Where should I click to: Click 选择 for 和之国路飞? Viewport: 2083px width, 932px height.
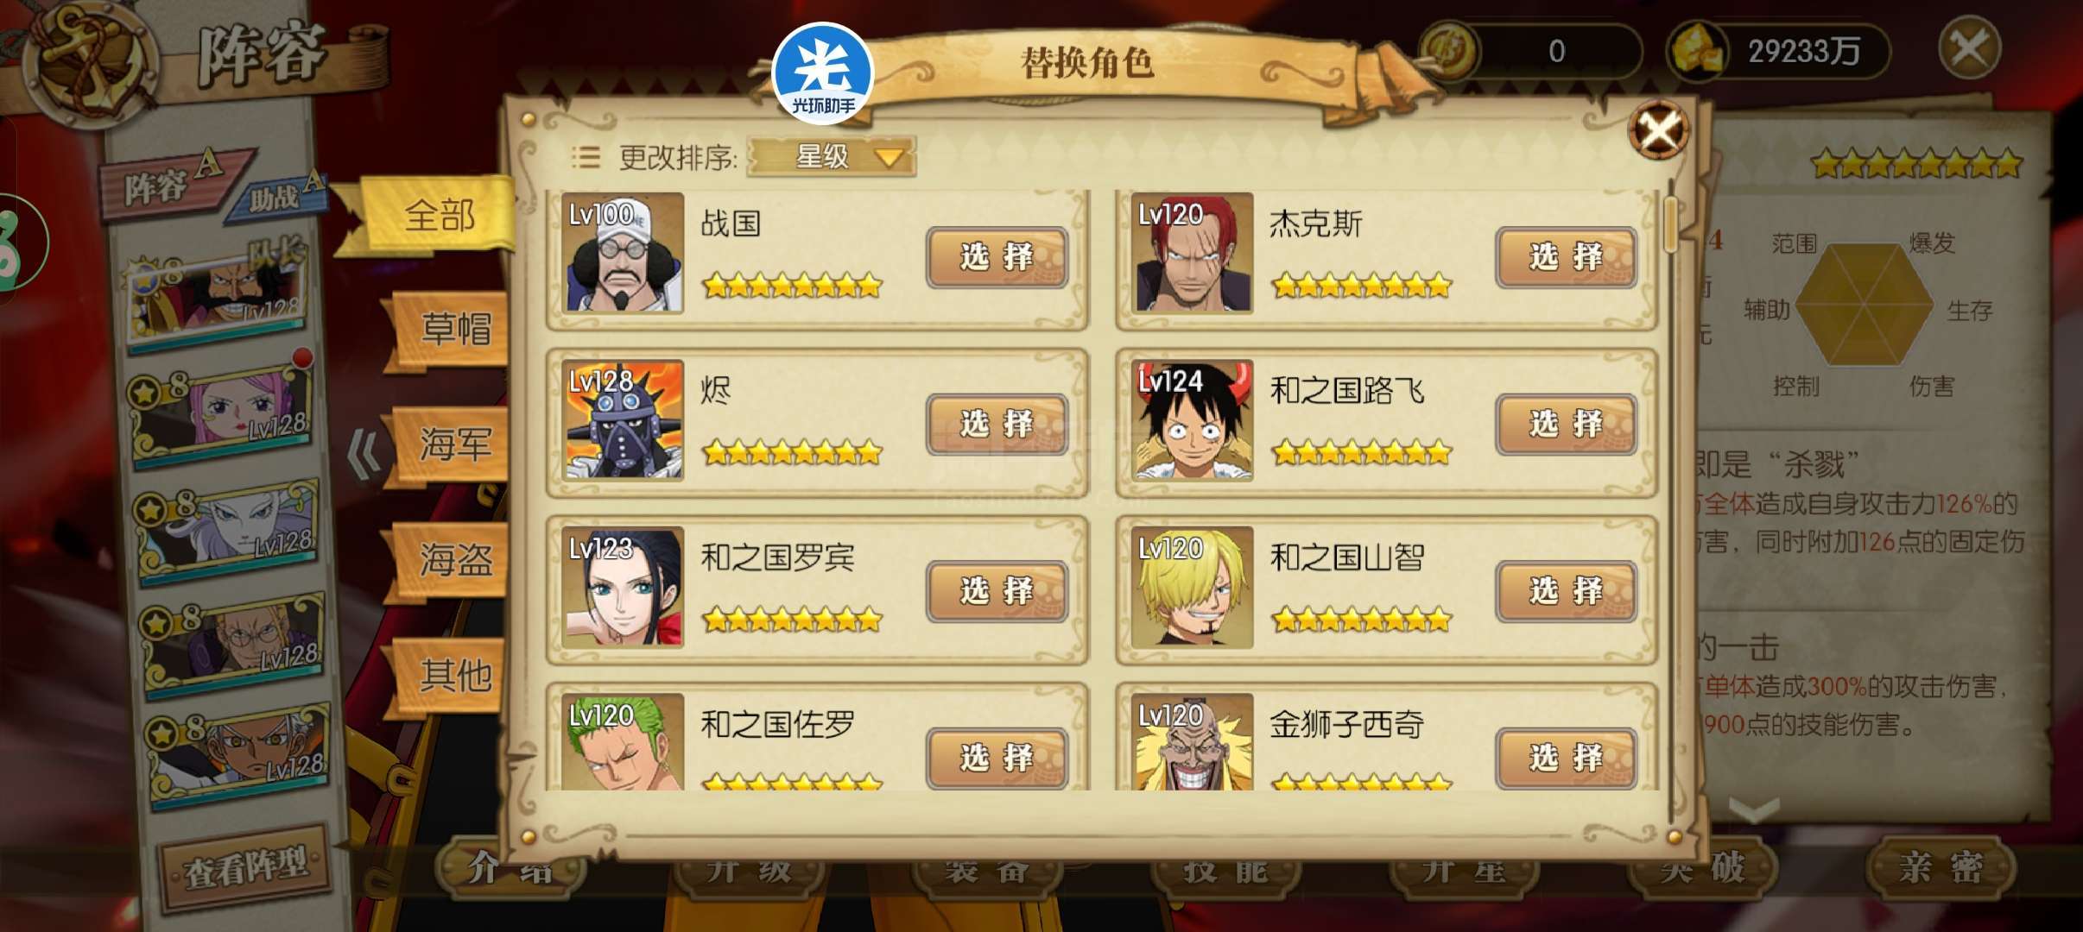tap(1567, 424)
